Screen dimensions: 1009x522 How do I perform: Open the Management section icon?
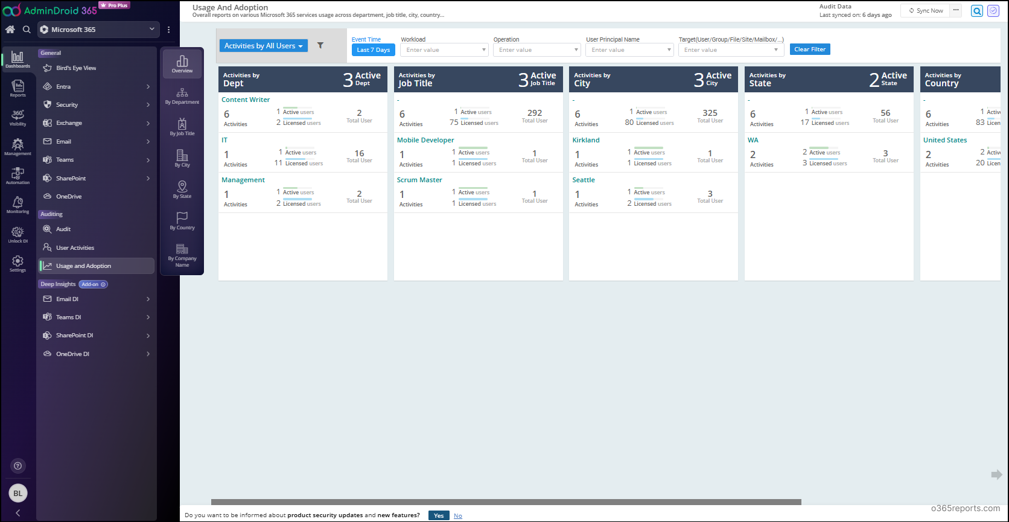(18, 147)
